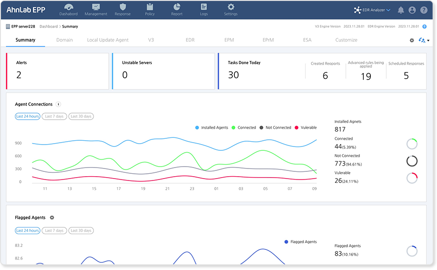The width and height of the screenshot is (437, 270).
Task: Open the Dashboard icon in top navigation
Action: (x=69, y=7)
